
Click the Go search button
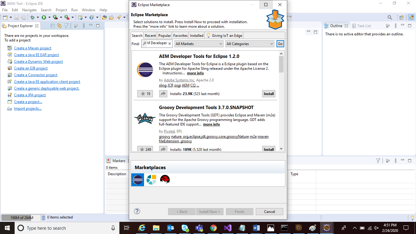280,44
